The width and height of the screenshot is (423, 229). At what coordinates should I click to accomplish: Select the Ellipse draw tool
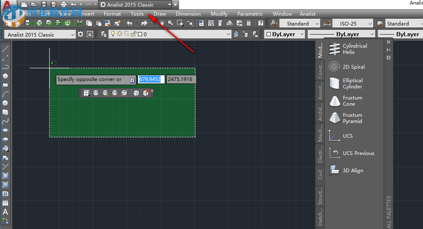pyautogui.click(x=5, y=130)
